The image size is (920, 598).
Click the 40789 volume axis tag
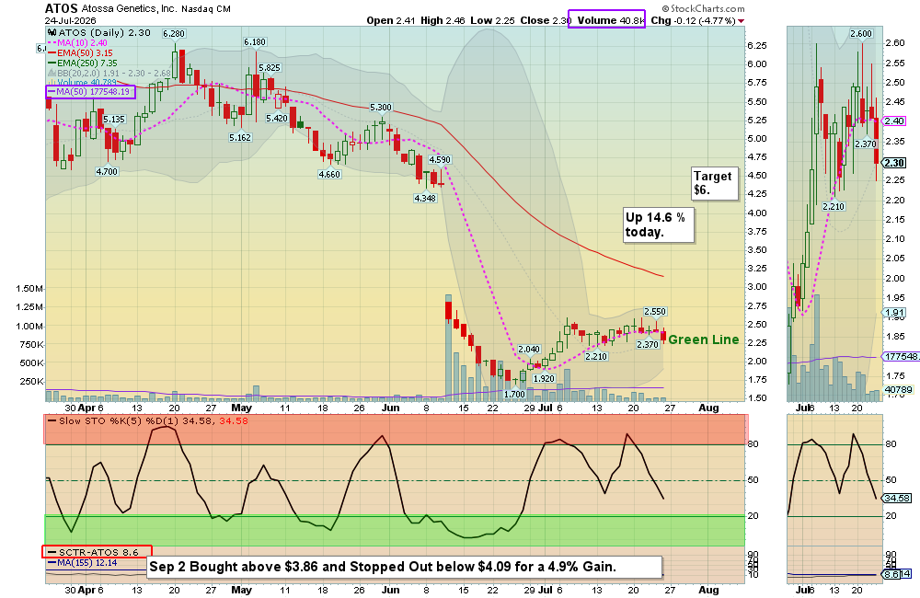(898, 389)
